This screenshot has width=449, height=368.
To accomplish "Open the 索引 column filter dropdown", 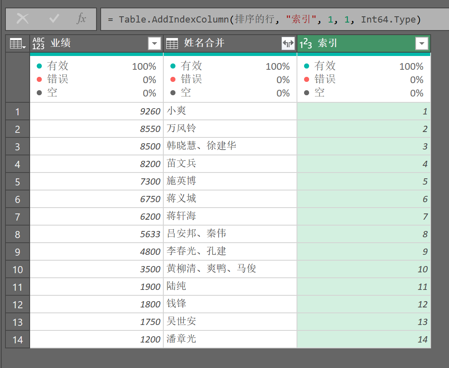I will (x=422, y=43).
